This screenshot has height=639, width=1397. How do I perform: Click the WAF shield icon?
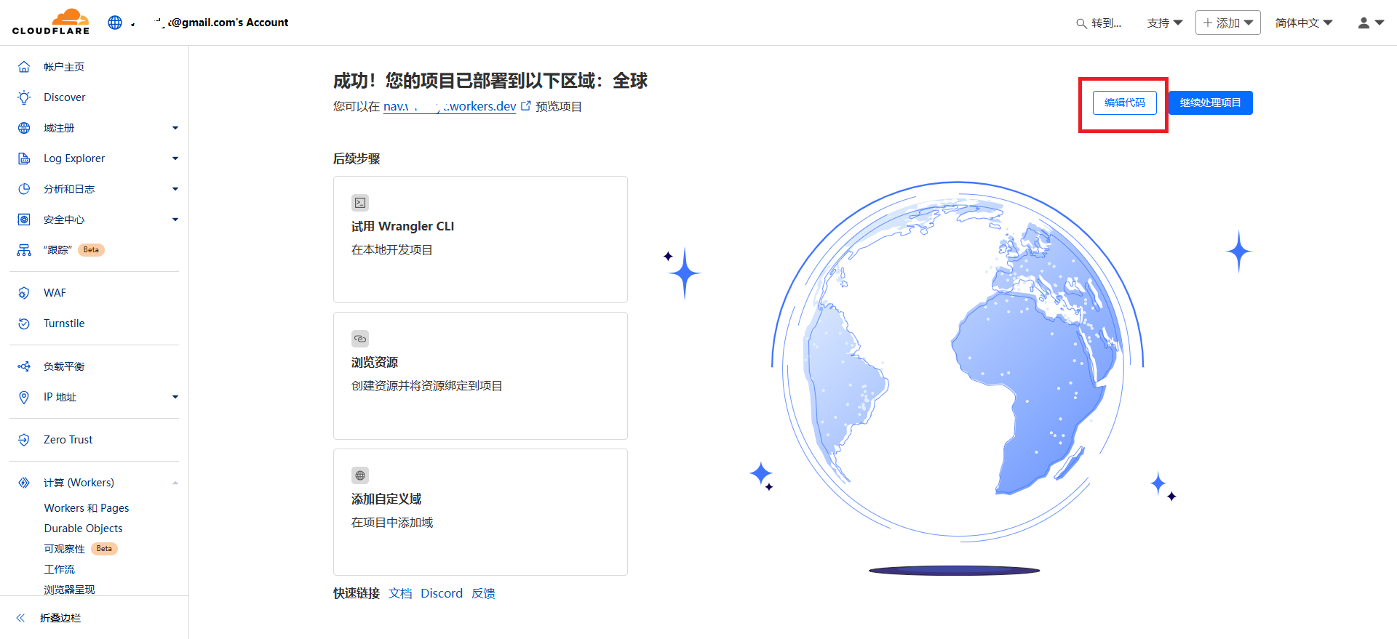pyautogui.click(x=24, y=293)
